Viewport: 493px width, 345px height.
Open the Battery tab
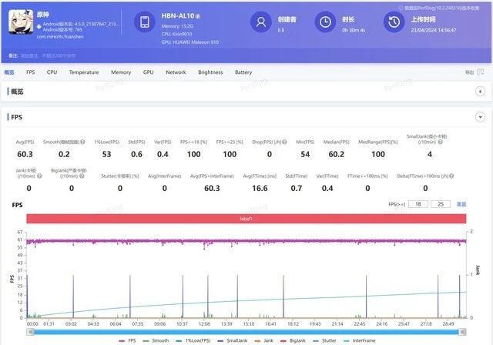click(x=243, y=72)
